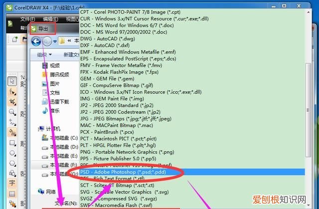319x209 pixels.
Task: Click the Back arrow in the export dialog
Action: 36,41
